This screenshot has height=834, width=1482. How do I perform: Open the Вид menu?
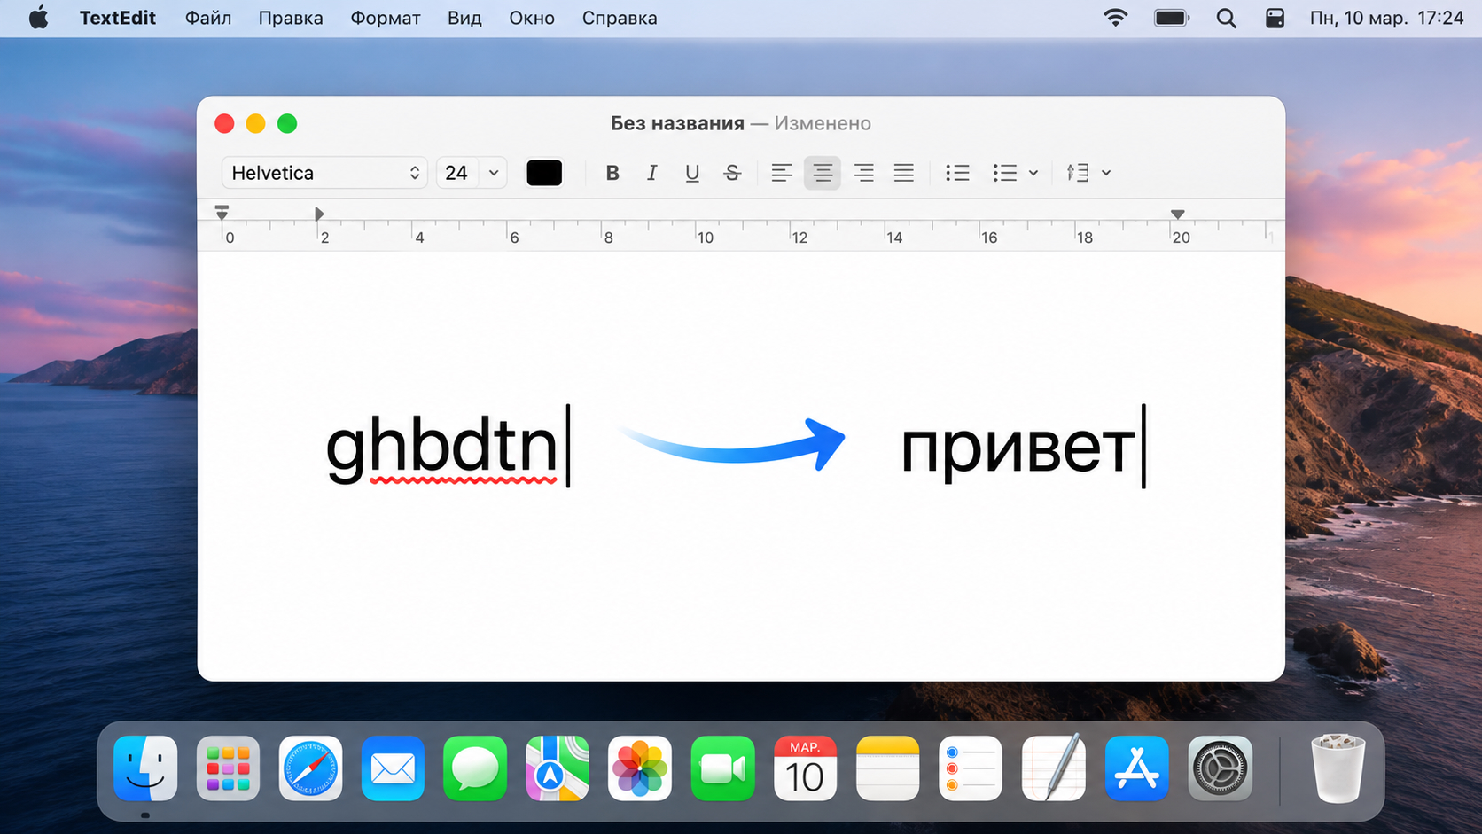464,18
